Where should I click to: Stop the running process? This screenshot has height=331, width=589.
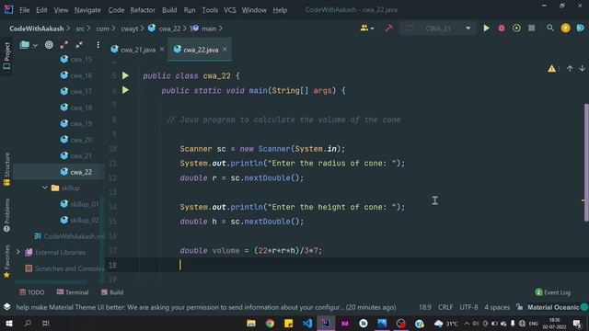[532, 29]
